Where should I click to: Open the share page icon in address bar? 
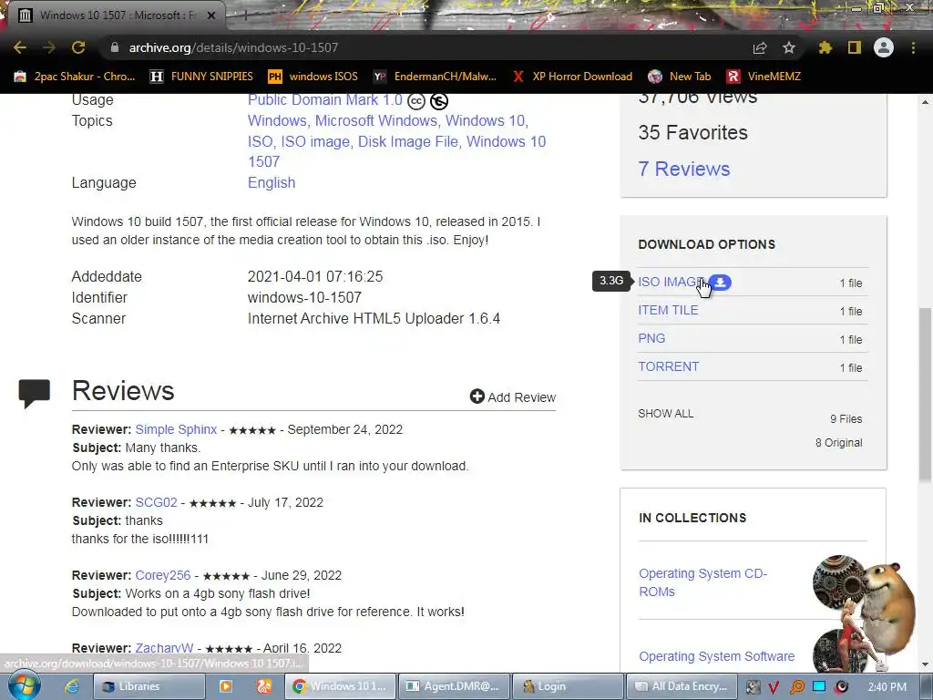(x=760, y=47)
